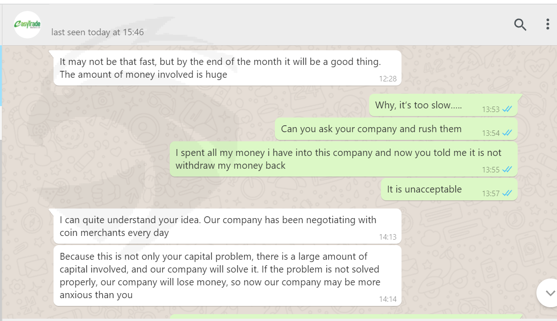Click read ticks on "It is unacceptable" message
Viewport: 557px width, 321px height.
pos(507,193)
